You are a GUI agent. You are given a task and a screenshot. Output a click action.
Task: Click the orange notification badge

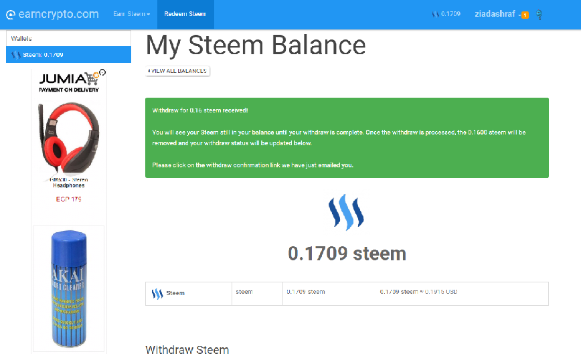coord(525,15)
